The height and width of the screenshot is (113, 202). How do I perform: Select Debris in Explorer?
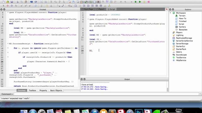179,52
